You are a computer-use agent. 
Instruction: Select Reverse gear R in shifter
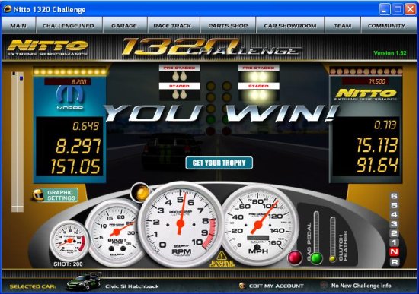click(395, 262)
